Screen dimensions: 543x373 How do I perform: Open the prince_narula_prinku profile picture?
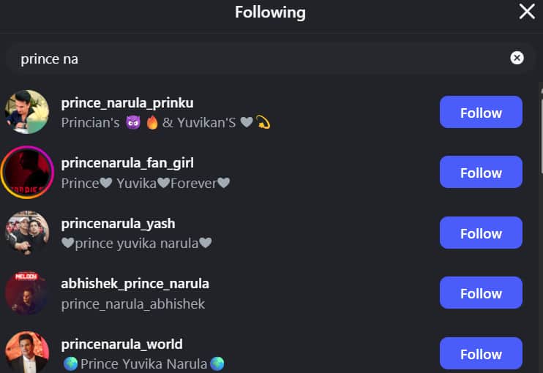point(27,112)
